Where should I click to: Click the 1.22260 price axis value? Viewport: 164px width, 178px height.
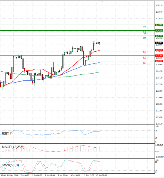coord(159,111)
